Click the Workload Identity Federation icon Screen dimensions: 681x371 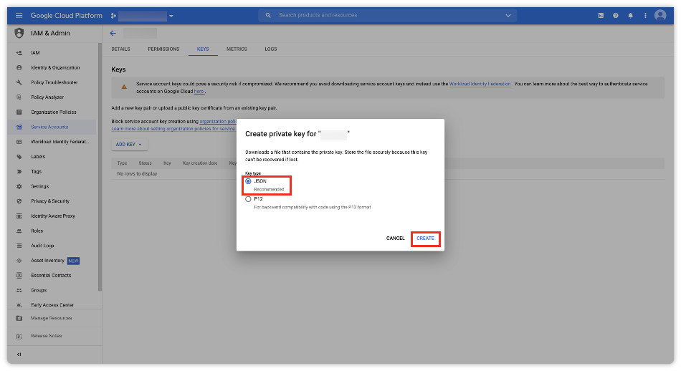(19, 142)
